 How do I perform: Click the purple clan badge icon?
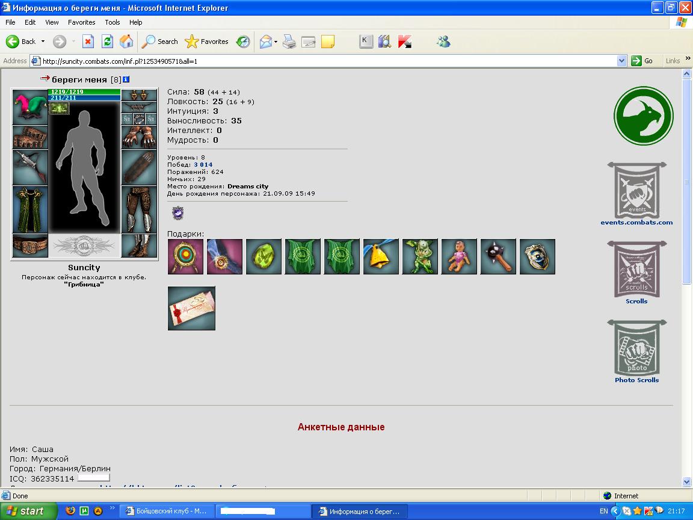coord(177,213)
